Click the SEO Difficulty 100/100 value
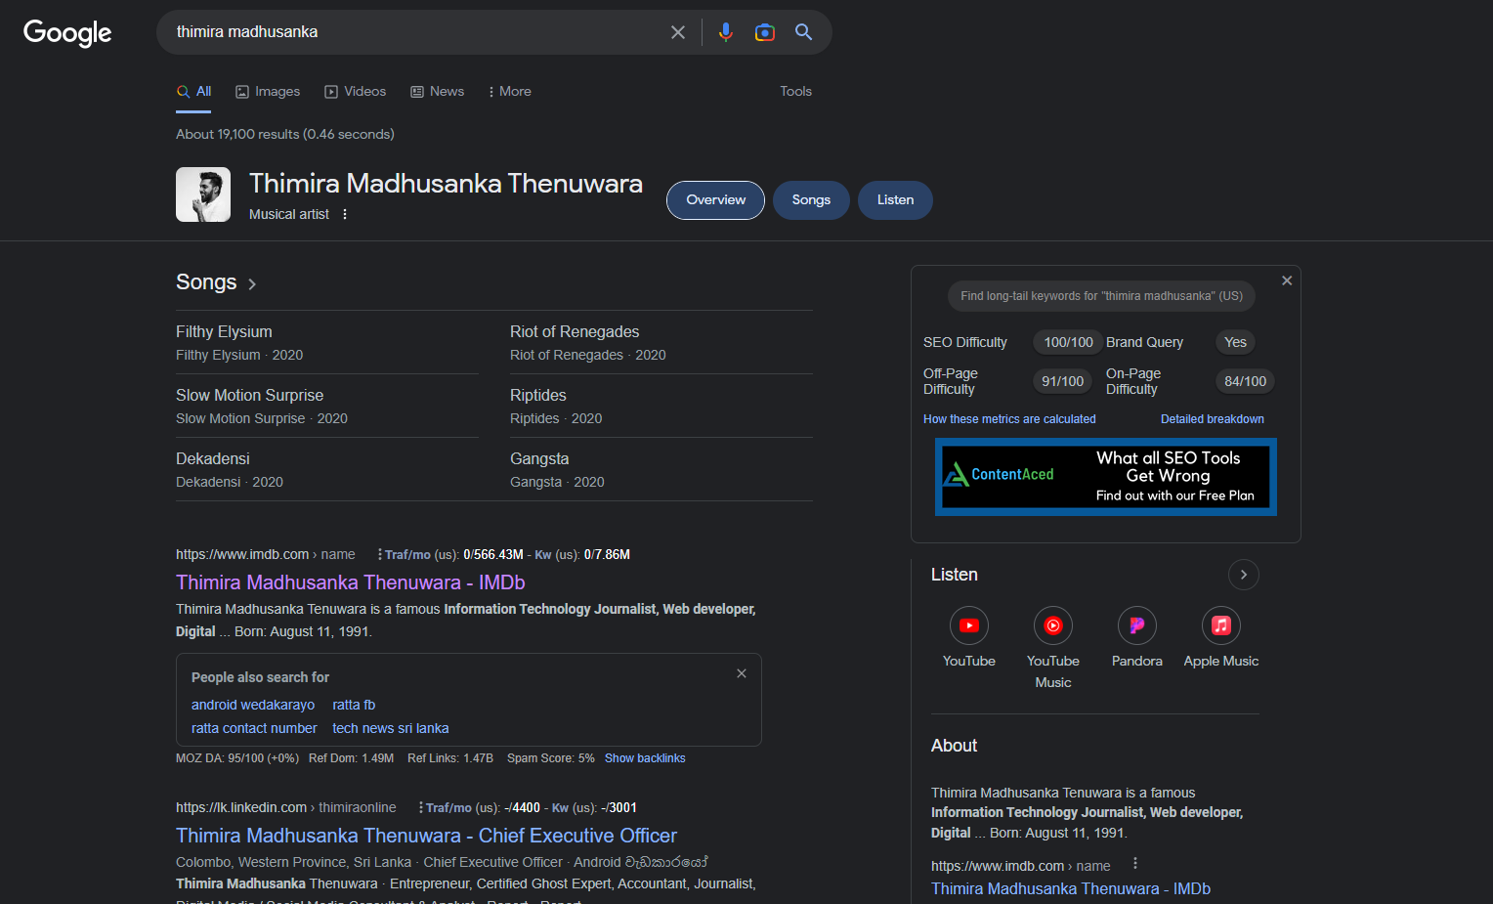The height and width of the screenshot is (904, 1493). tap(1068, 342)
